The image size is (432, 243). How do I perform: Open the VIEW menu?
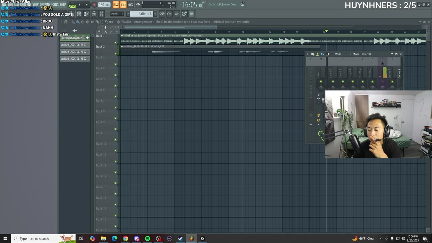(35, 5)
